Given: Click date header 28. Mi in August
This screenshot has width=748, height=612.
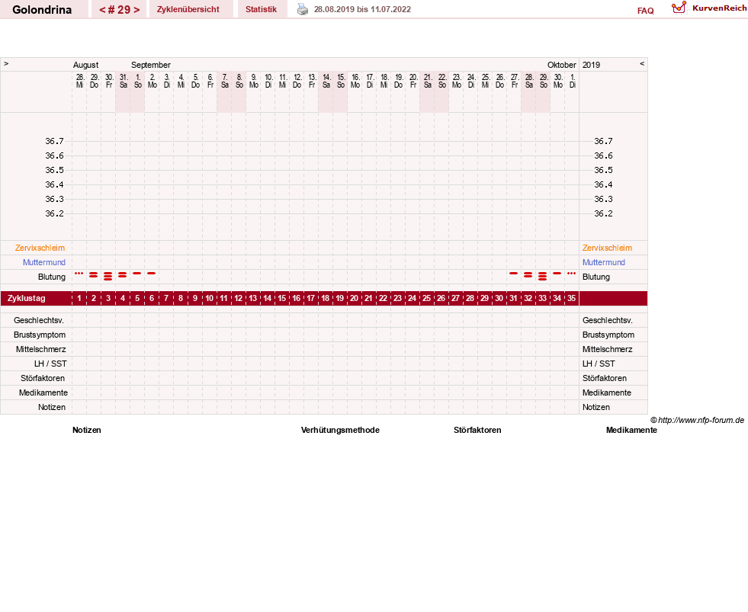Looking at the screenshot, I should tap(79, 81).
